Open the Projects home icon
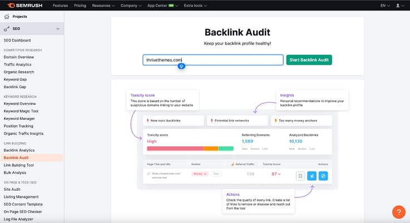The width and height of the screenshot is (410, 223). click(7, 17)
